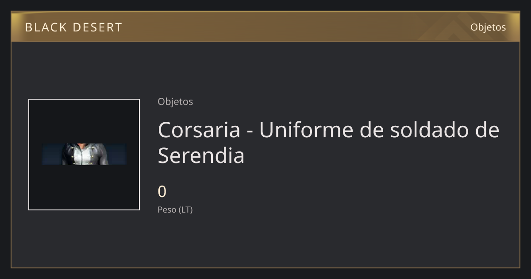Click the item title starting with Corsaria
The image size is (531, 279).
click(x=328, y=143)
